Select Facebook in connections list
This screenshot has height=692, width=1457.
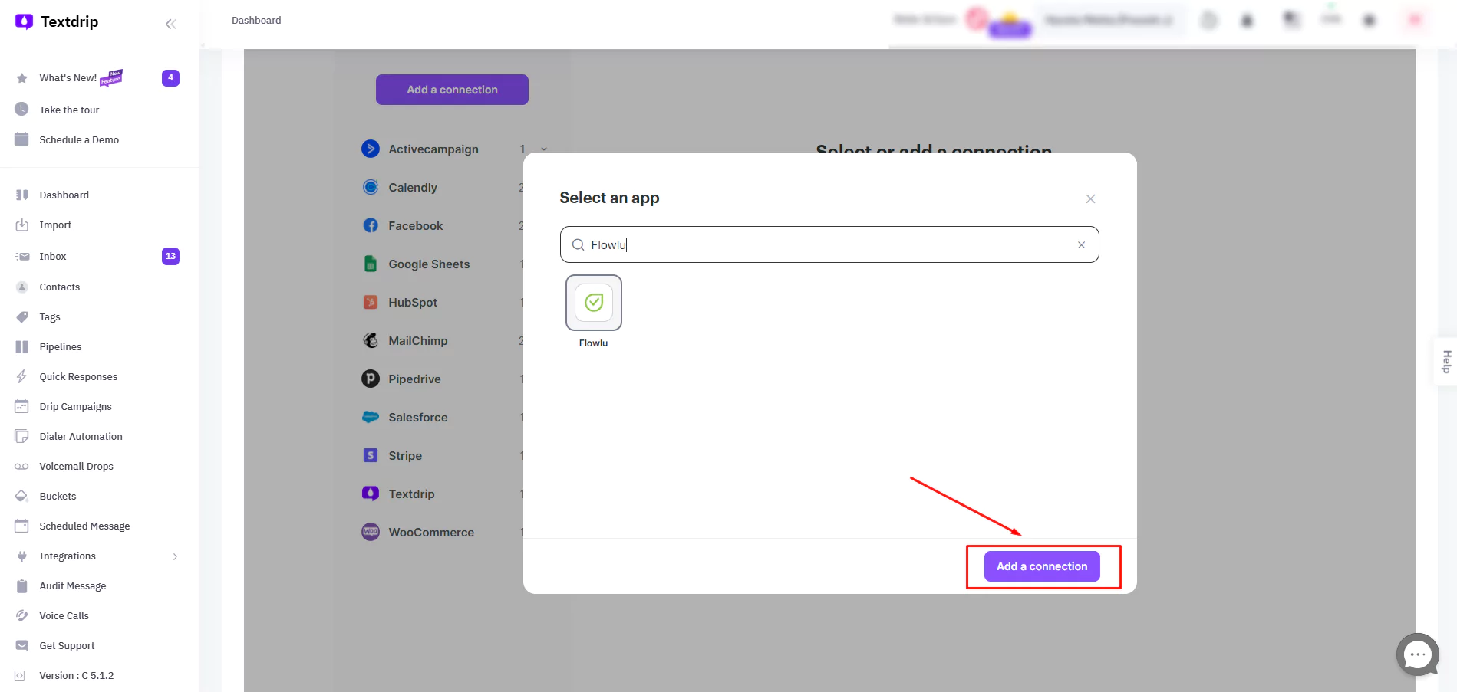pos(415,225)
